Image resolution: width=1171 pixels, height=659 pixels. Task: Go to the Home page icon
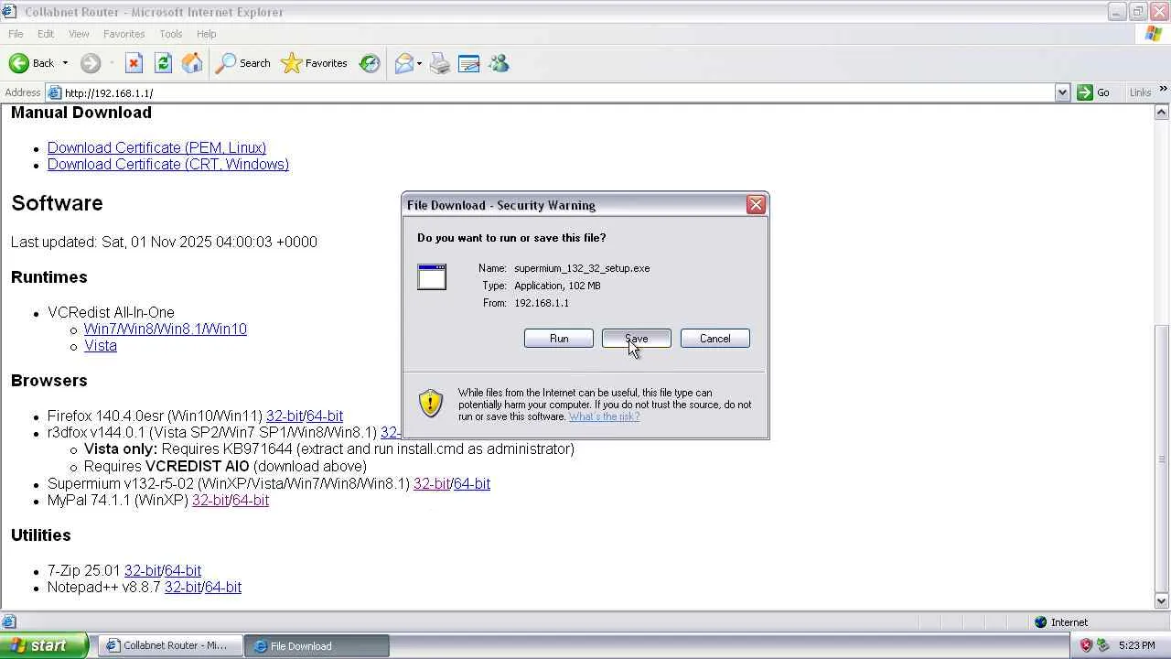click(192, 63)
